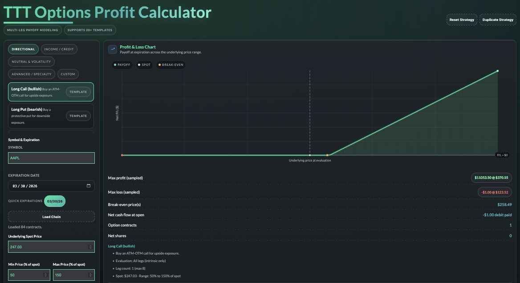This screenshot has width=520, height=283.
Task: Click the break-even price $258.49
Action: (504, 204)
